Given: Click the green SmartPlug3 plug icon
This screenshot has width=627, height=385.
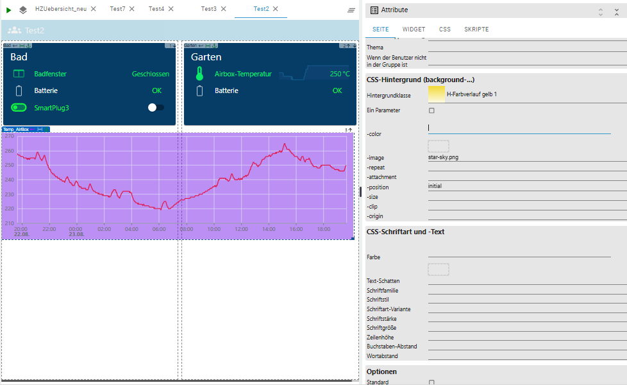Looking at the screenshot, I should [19, 108].
